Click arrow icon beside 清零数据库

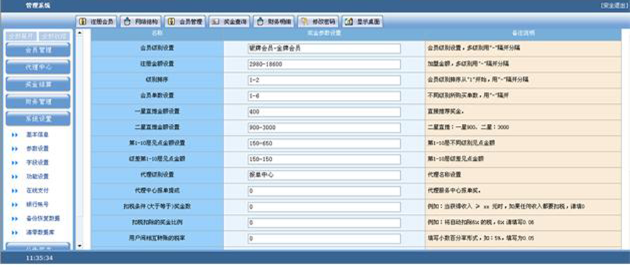(16, 232)
